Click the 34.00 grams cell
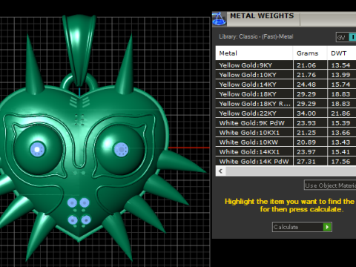This screenshot has height=267, width=356. [310, 113]
